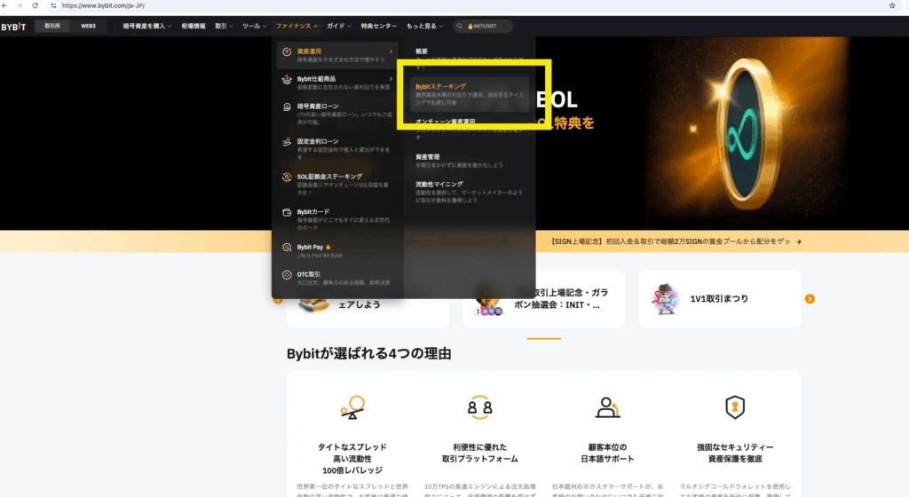Click the 1V1取引まつり character thumbnail
The width and height of the screenshot is (909, 497).
665,299
